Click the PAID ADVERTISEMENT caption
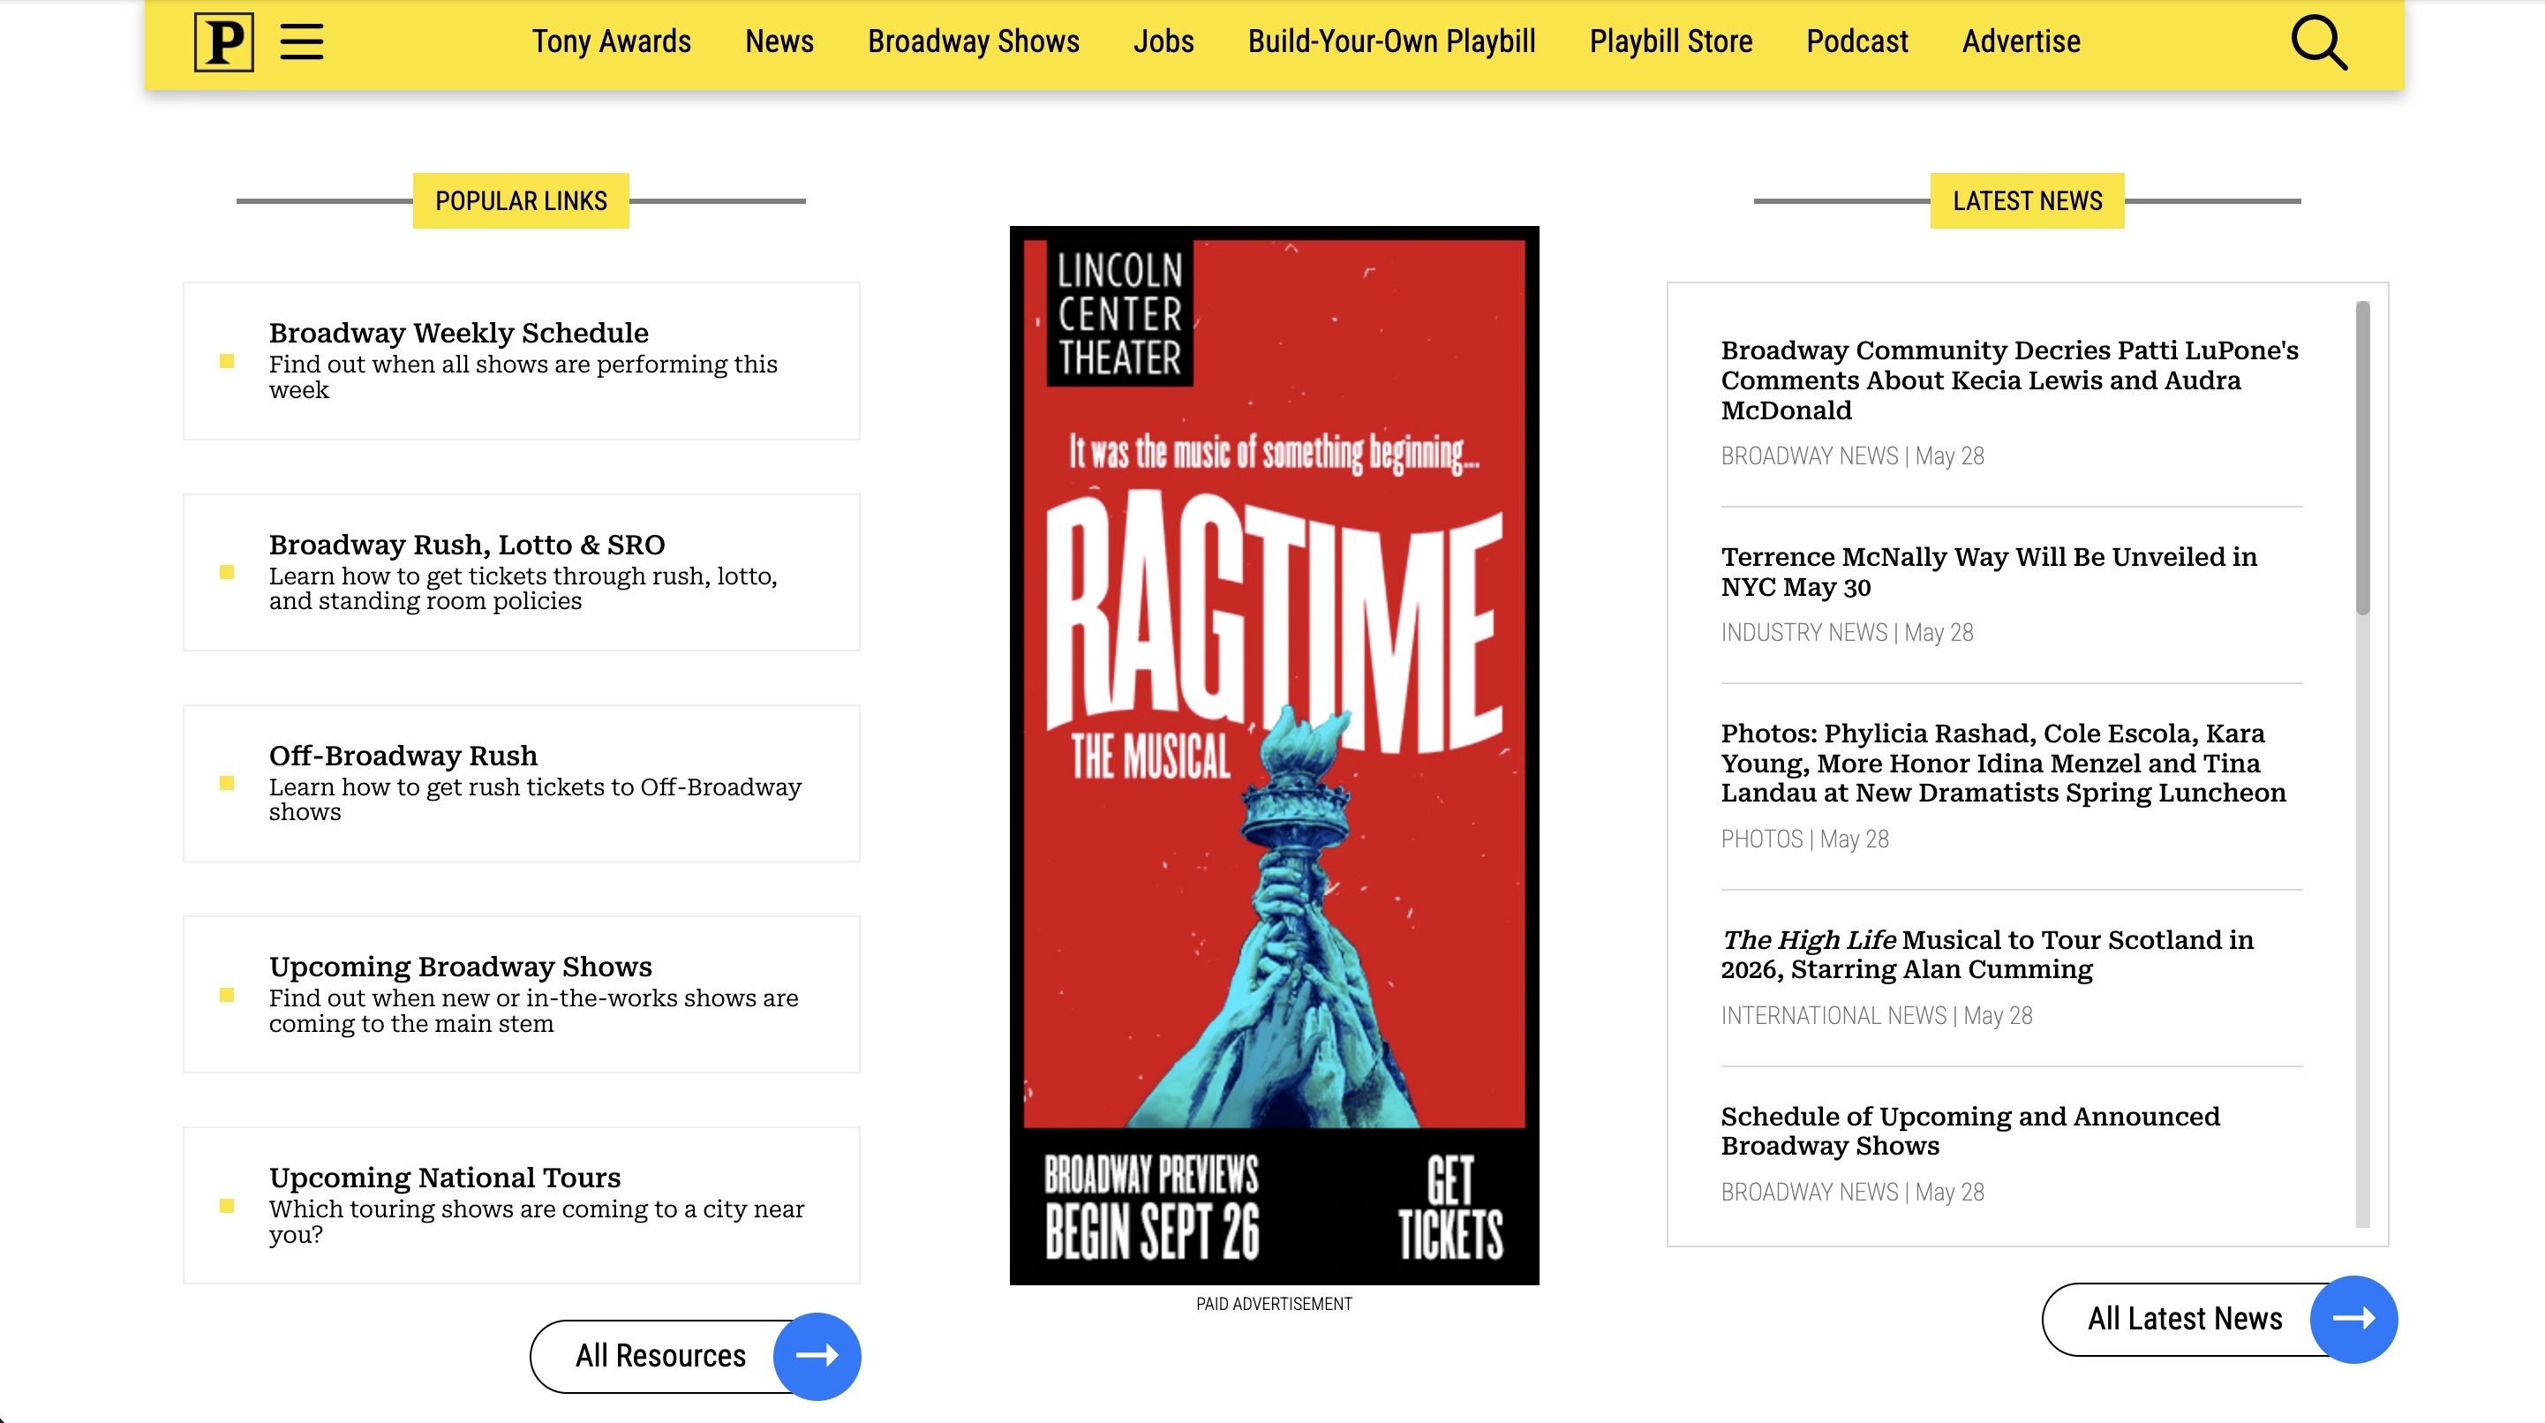 pos(1274,1305)
